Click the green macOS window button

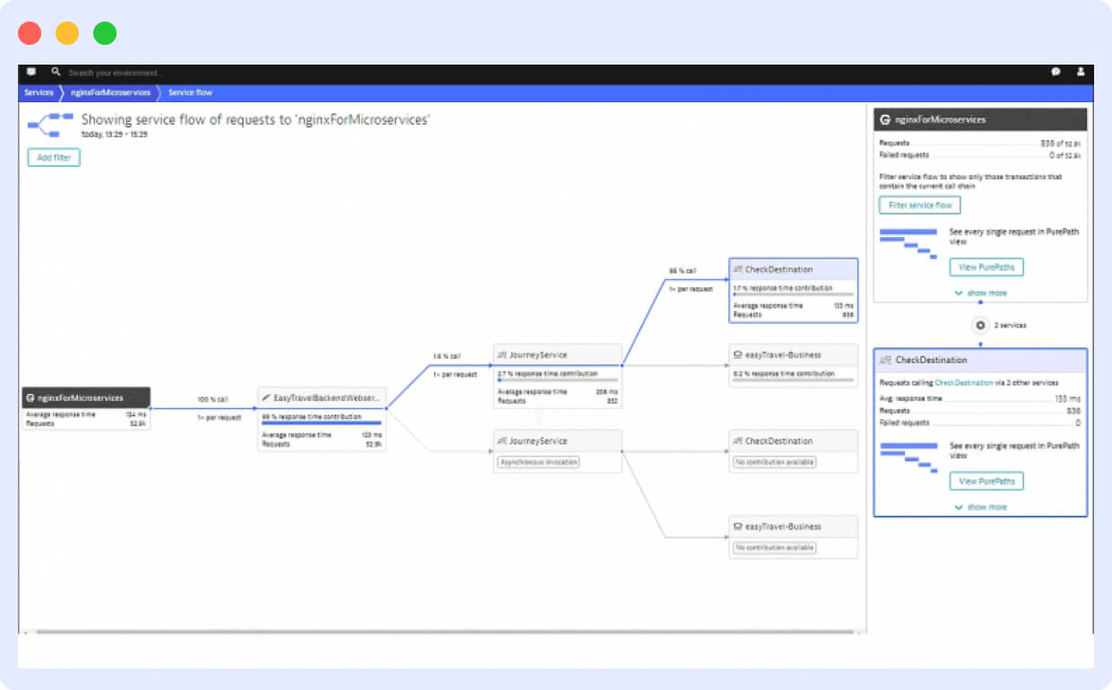(105, 33)
